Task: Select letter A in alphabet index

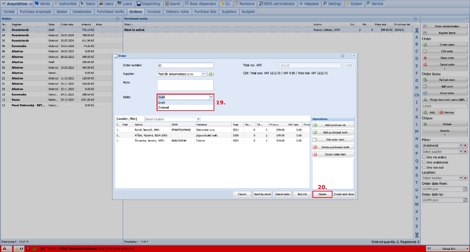Action: click(416, 37)
